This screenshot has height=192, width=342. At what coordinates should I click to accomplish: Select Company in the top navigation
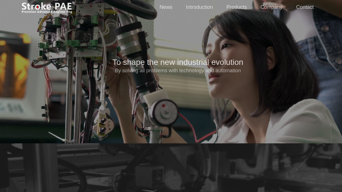[x=271, y=7]
